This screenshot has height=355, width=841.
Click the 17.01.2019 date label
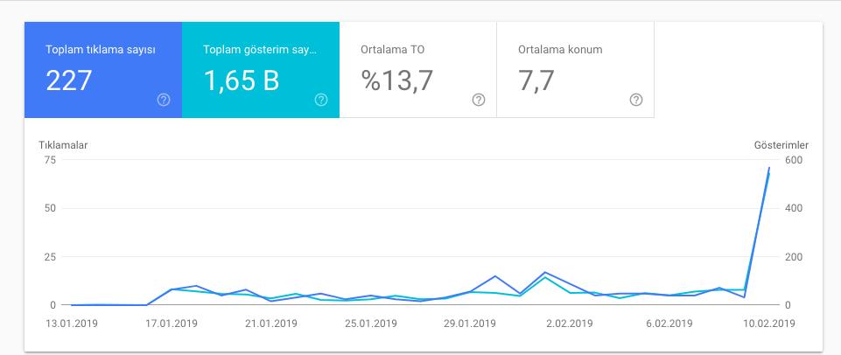(172, 324)
